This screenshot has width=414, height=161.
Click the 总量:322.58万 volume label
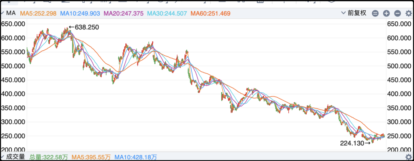pos(49,157)
